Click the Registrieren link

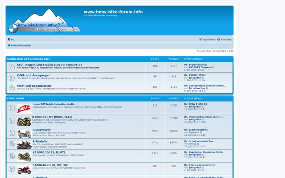click(207, 40)
